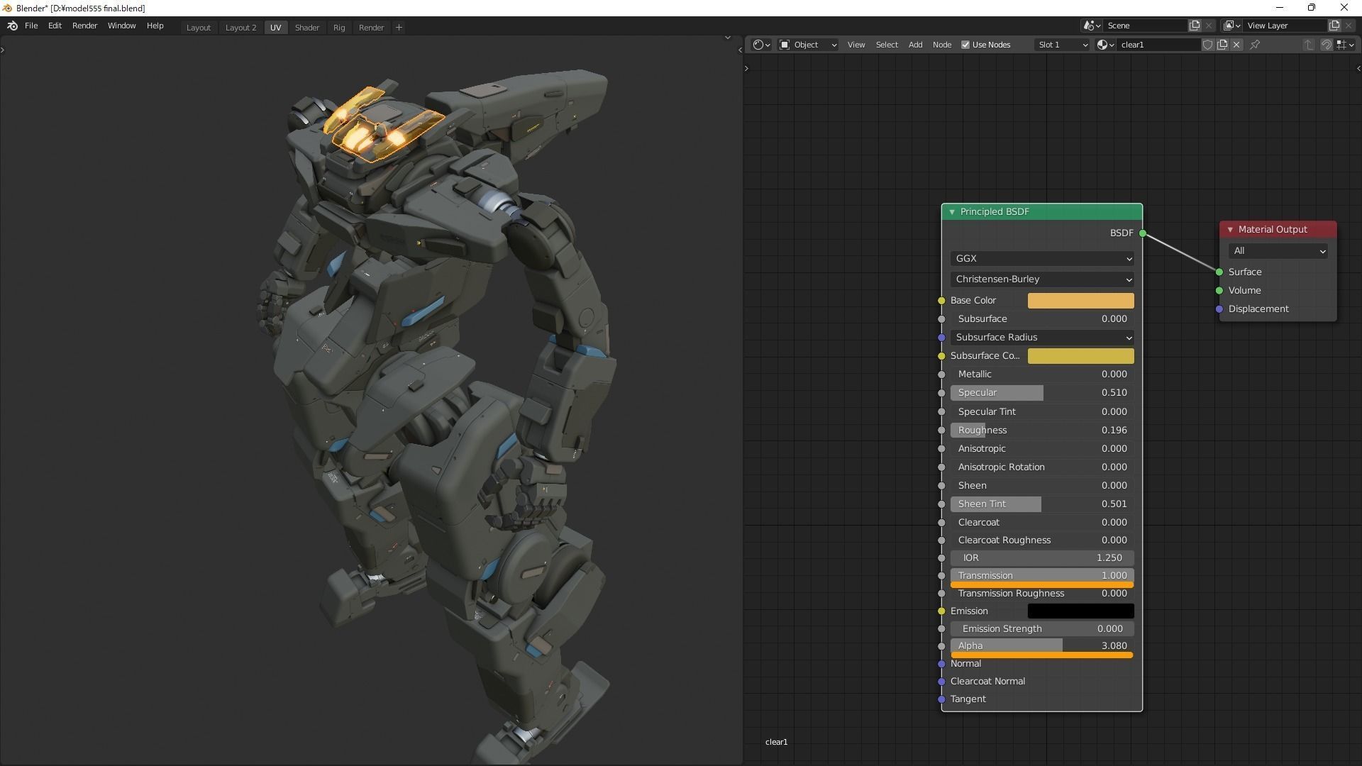1362x766 pixels.
Task: Open the editor type selector in node editor
Action: click(x=762, y=45)
